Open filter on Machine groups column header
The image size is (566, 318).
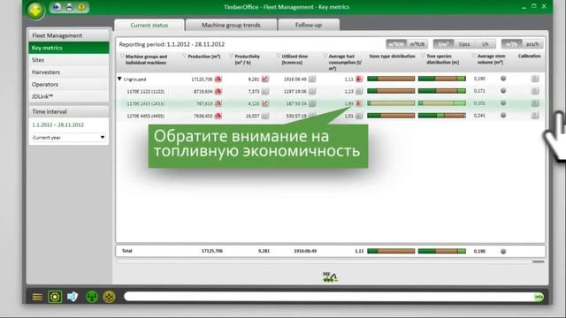coord(122,57)
